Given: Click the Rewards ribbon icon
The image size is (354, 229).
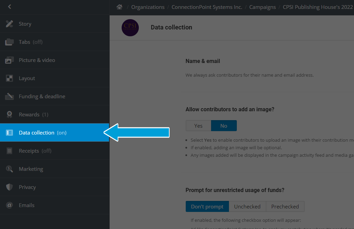Looking at the screenshot, I should (9, 114).
